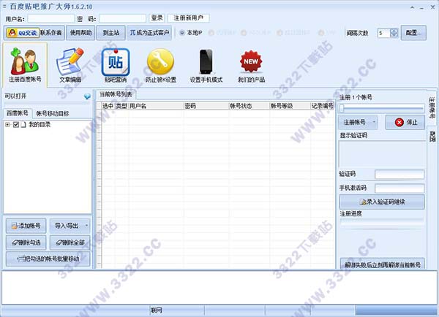Select the 当前帐号列表 tab

tap(116, 94)
